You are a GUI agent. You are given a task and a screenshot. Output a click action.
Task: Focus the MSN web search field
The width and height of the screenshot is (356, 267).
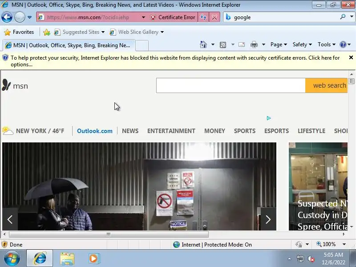[231, 85]
